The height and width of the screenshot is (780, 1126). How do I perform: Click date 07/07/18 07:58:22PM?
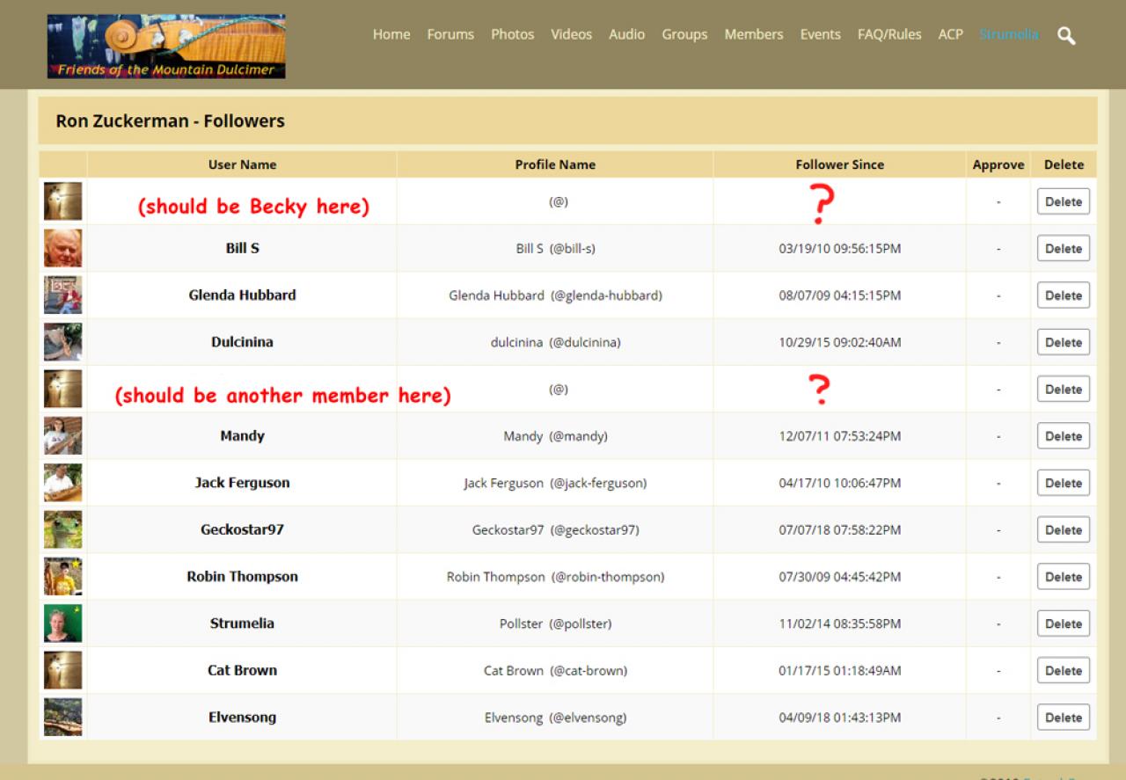coord(840,529)
